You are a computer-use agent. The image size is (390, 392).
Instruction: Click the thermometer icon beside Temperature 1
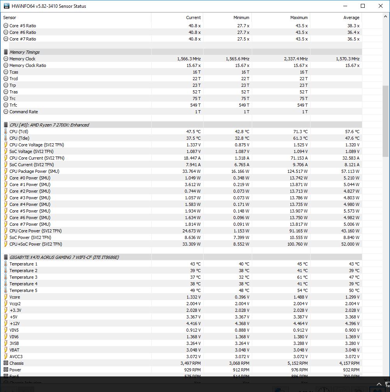(x=6, y=264)
